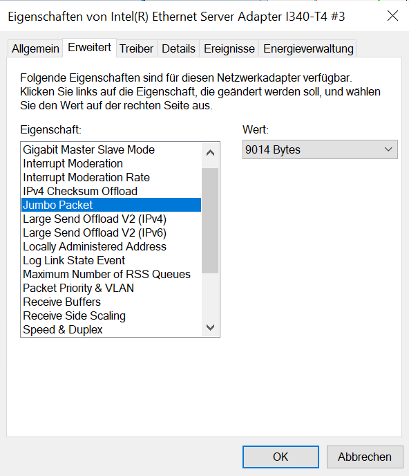Screen dimensions: 409x476
Task: Switch to the Treiber tab
Action: (x=136, y=48)
